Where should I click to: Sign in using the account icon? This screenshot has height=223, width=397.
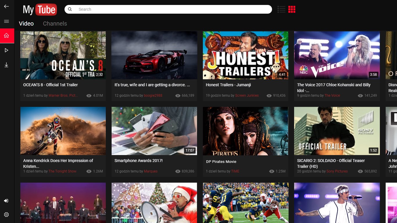click(x=6, y=200)
